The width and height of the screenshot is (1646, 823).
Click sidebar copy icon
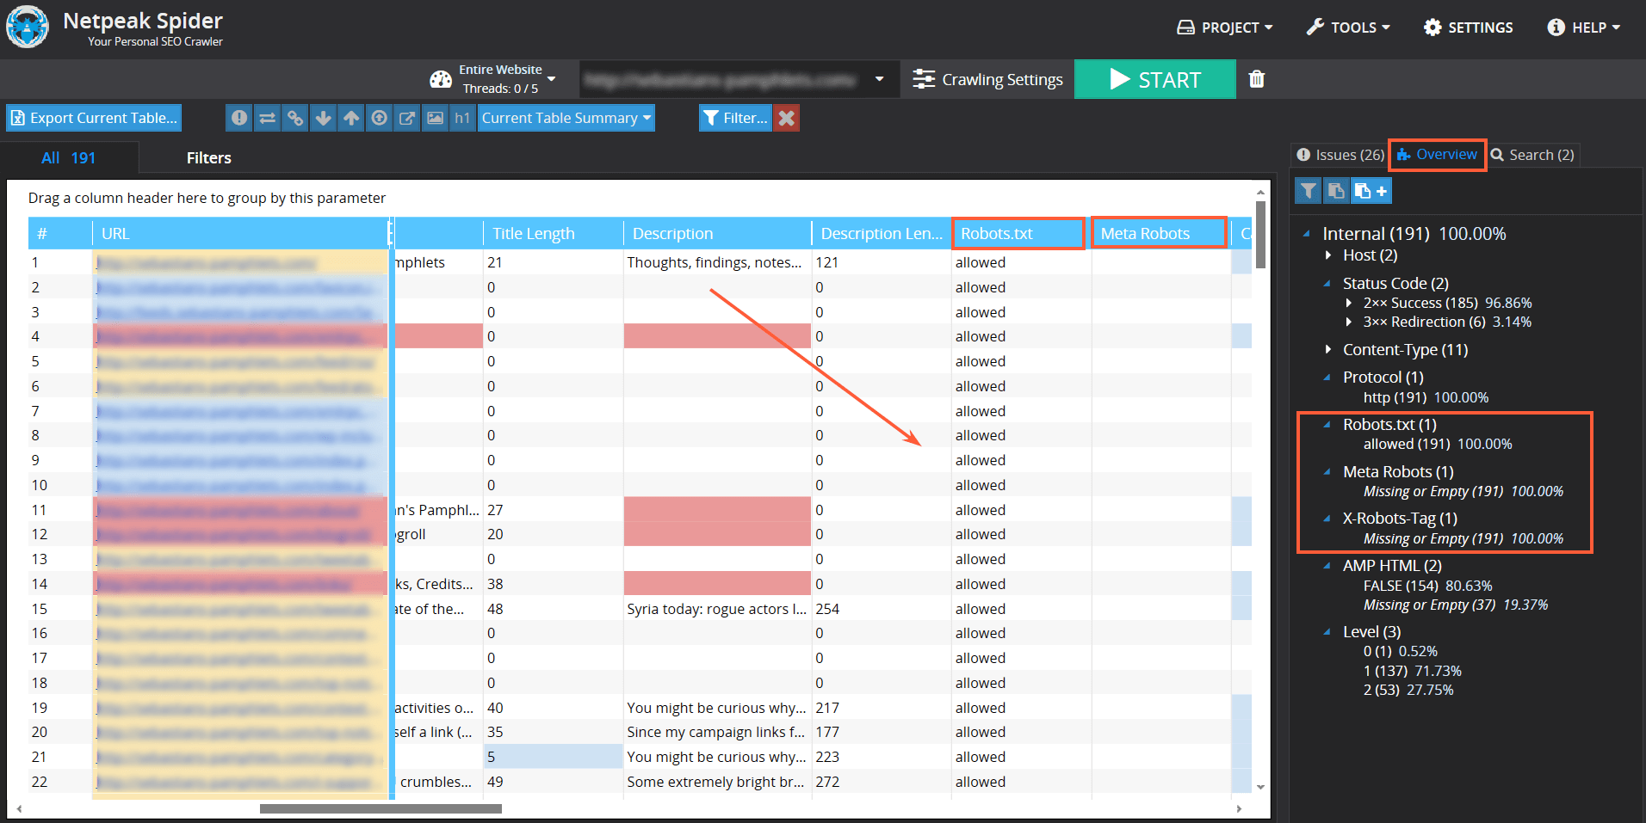[1336, 191]
